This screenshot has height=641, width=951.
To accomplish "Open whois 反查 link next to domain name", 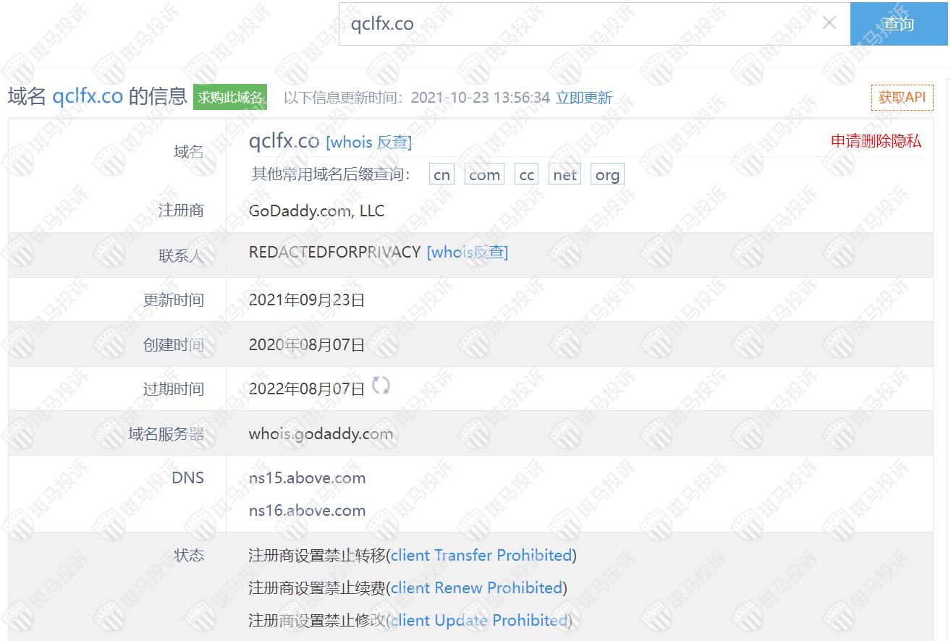I will pyautogui.click(x=368, y=143).
